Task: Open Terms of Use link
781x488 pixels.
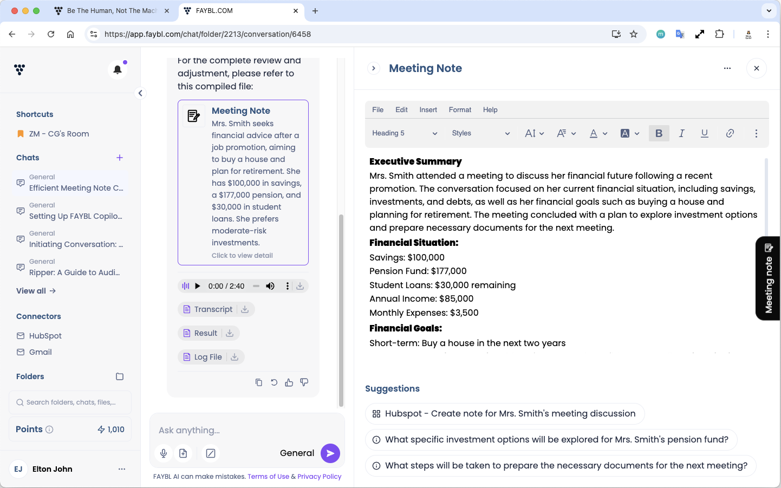Action: pos(269,477)
